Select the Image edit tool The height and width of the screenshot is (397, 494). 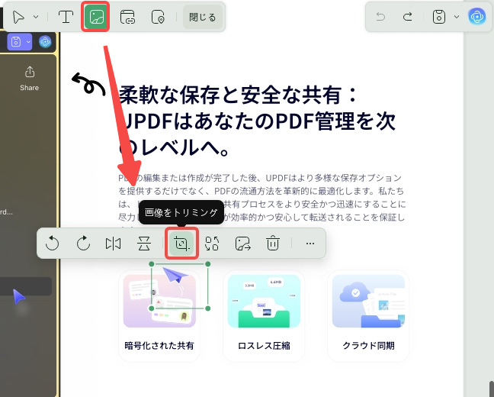tap(95, 17)
